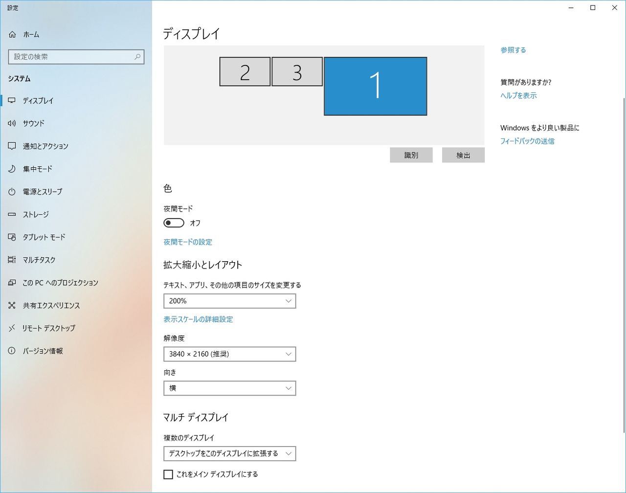
Task: Open the 200% scale dropdown
Action: 230,301
